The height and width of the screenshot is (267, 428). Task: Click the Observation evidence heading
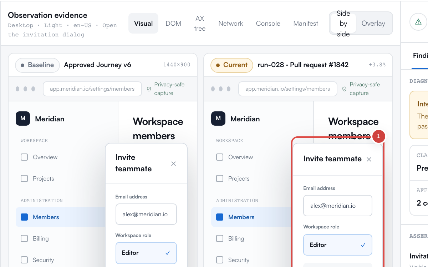click(47, 15)
